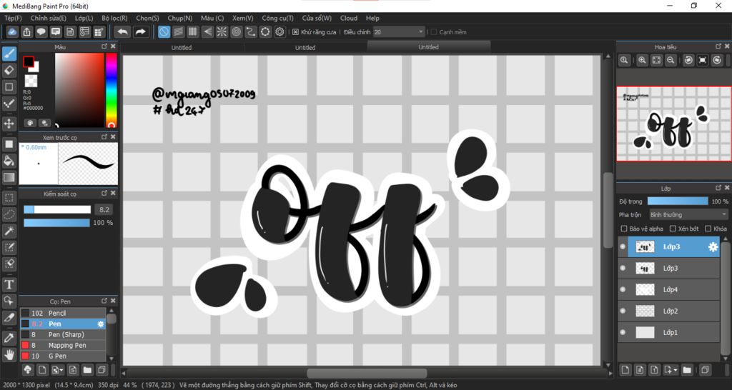Select the G Pen brush

click(x=63, y=356)
